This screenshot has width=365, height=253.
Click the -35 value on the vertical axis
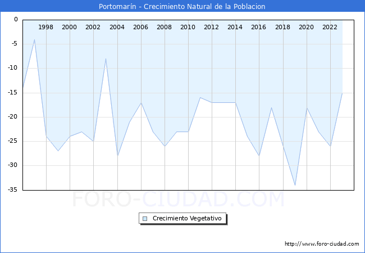(11, 190)
